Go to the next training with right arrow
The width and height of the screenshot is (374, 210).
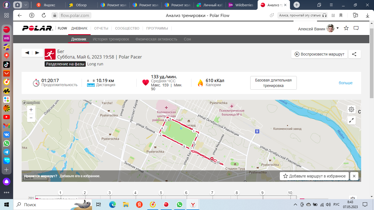(37, 53)
